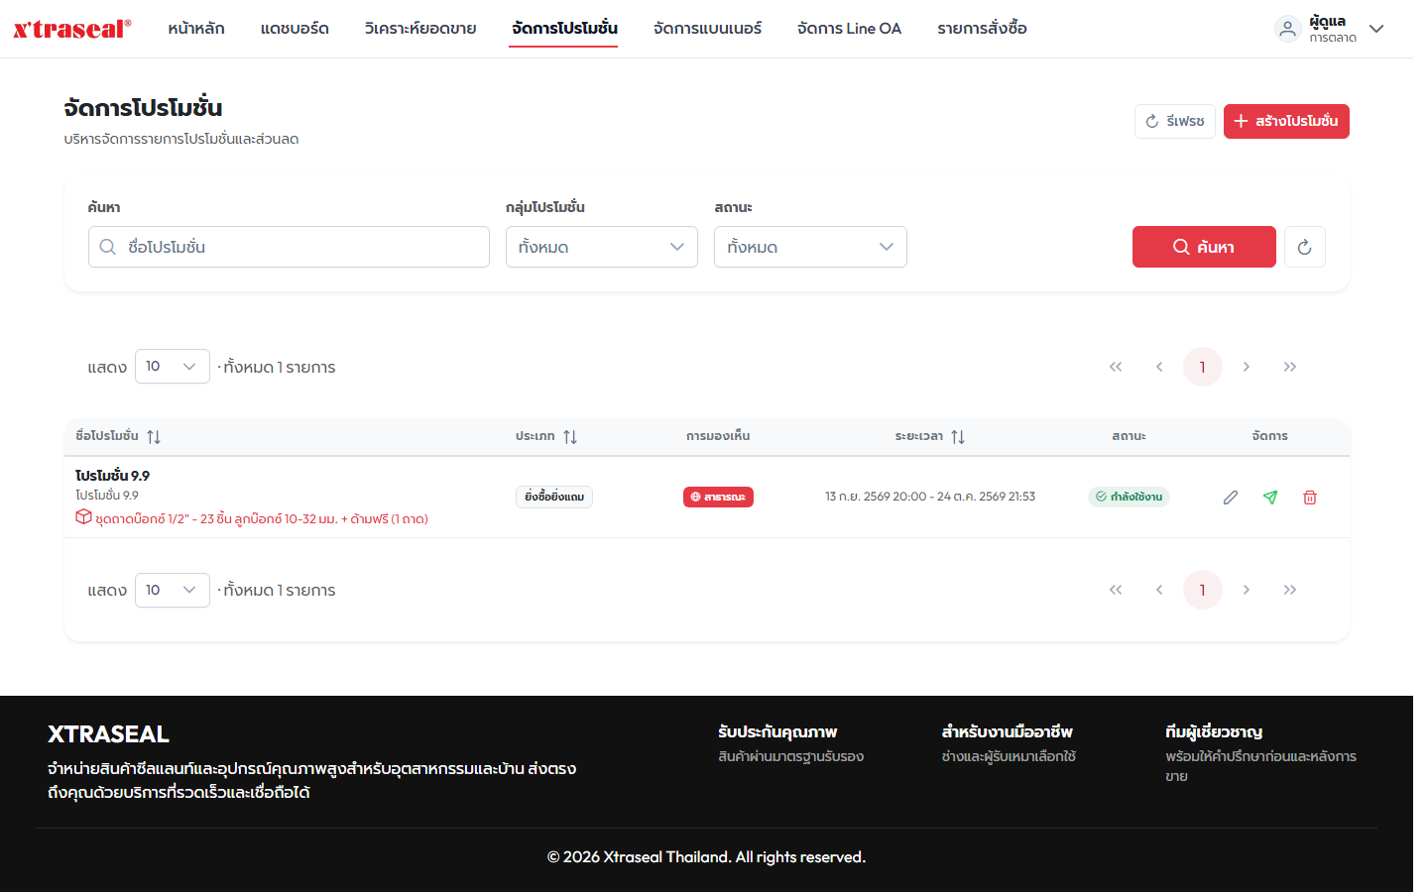Go to previous page in bottom pagination

pos(1159,590)
